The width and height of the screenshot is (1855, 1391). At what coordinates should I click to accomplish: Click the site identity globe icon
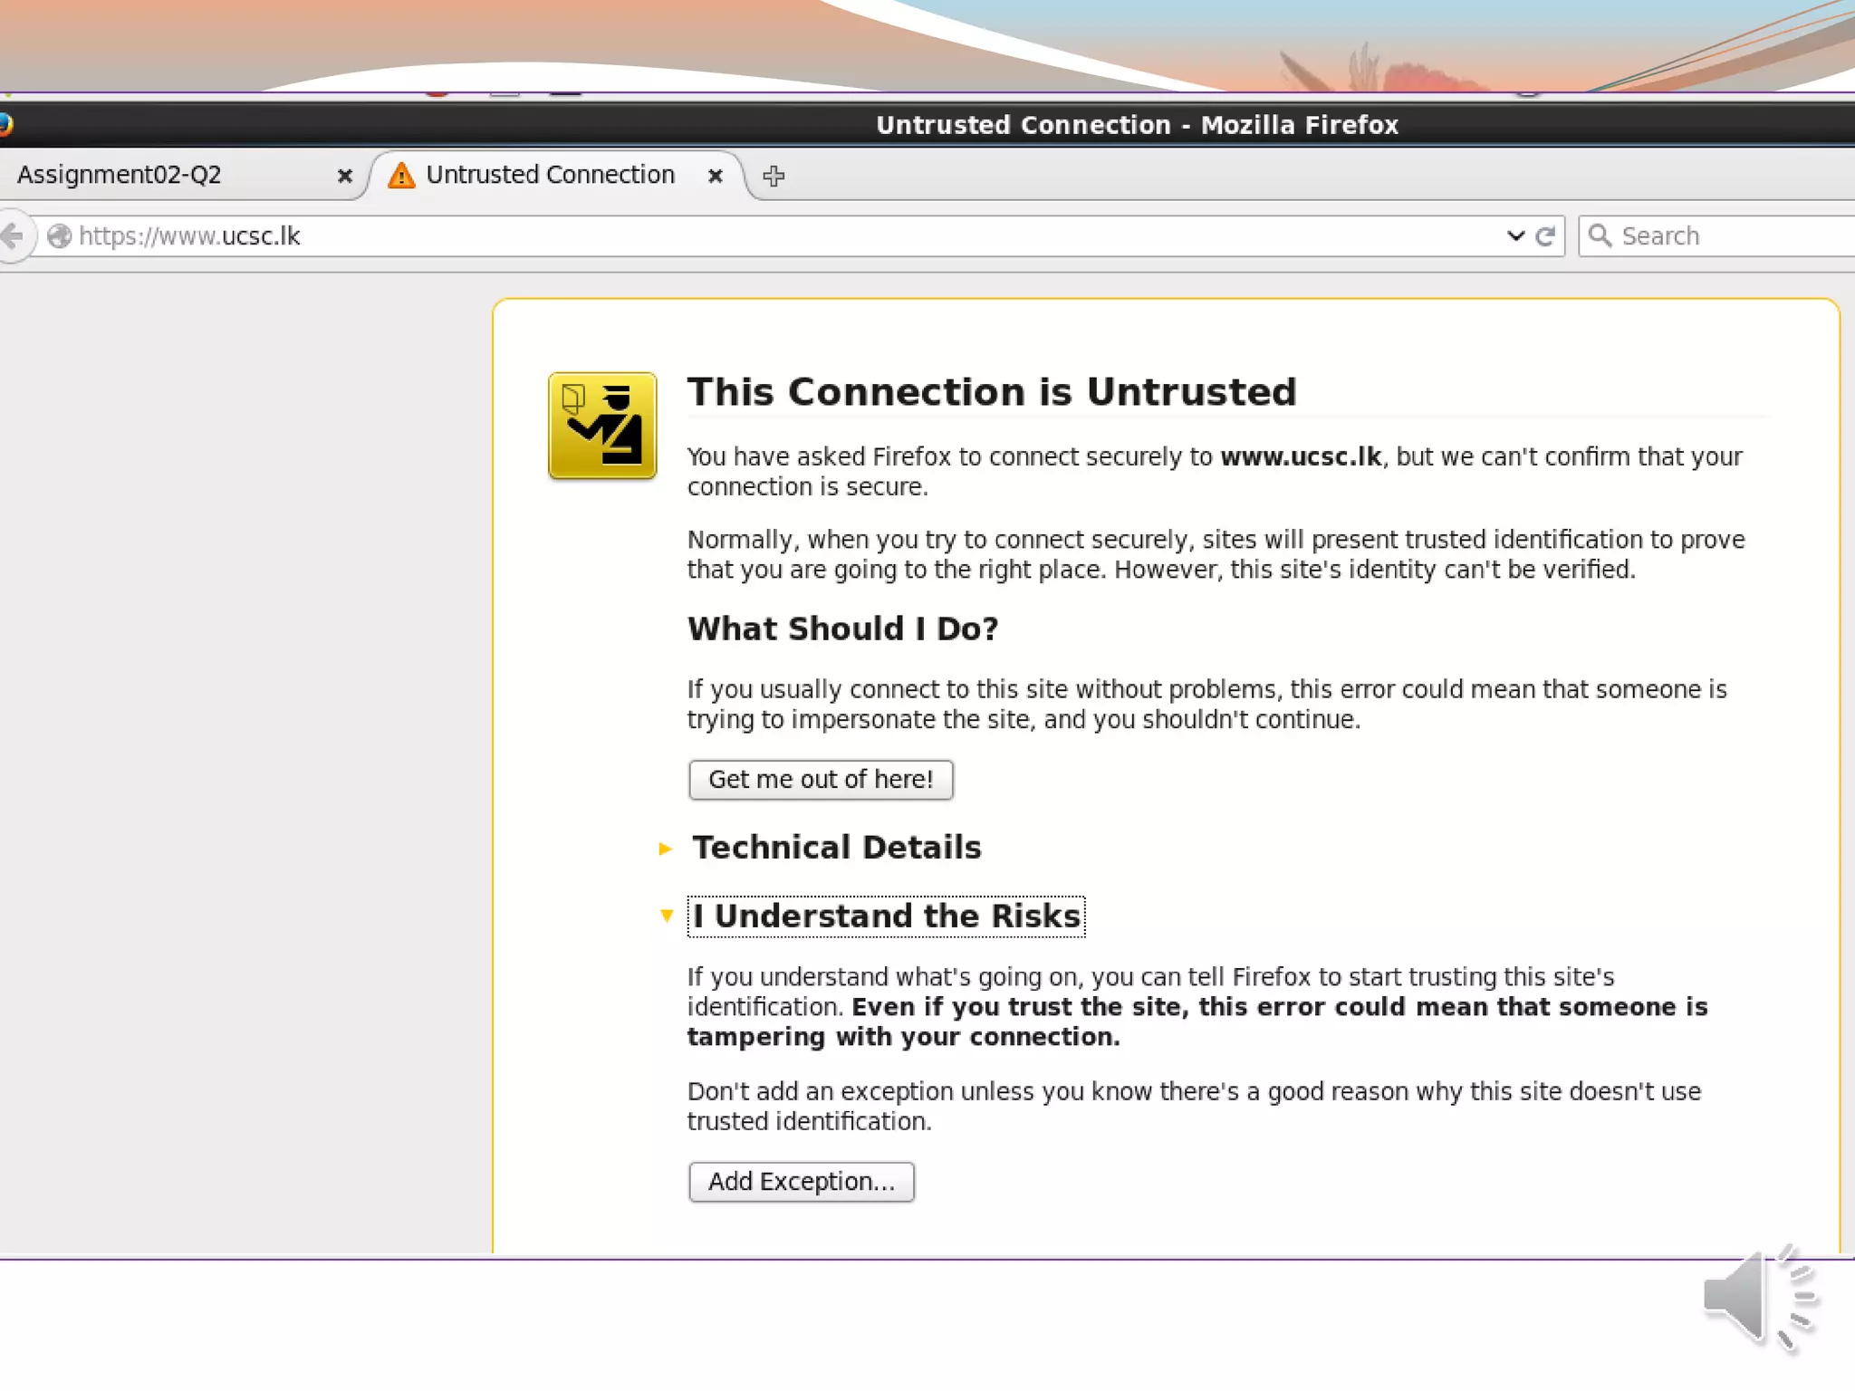(x=59, y=236)
